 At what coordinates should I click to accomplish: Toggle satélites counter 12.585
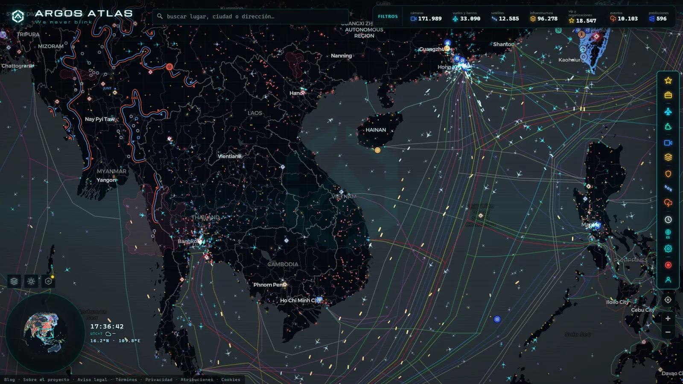click(x=505, y=17)
